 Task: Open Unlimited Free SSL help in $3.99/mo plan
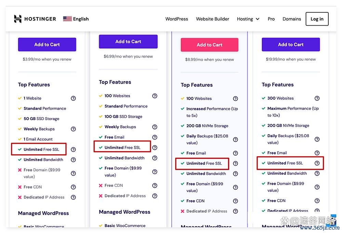pos(73,150)
